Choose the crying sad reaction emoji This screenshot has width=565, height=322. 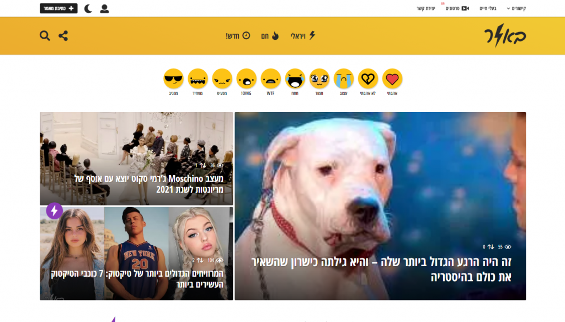coord(343,78)
